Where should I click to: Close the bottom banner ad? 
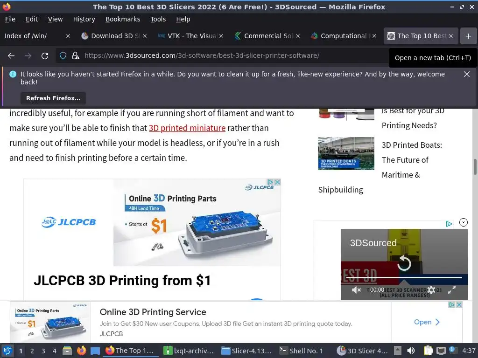[459, 305]
